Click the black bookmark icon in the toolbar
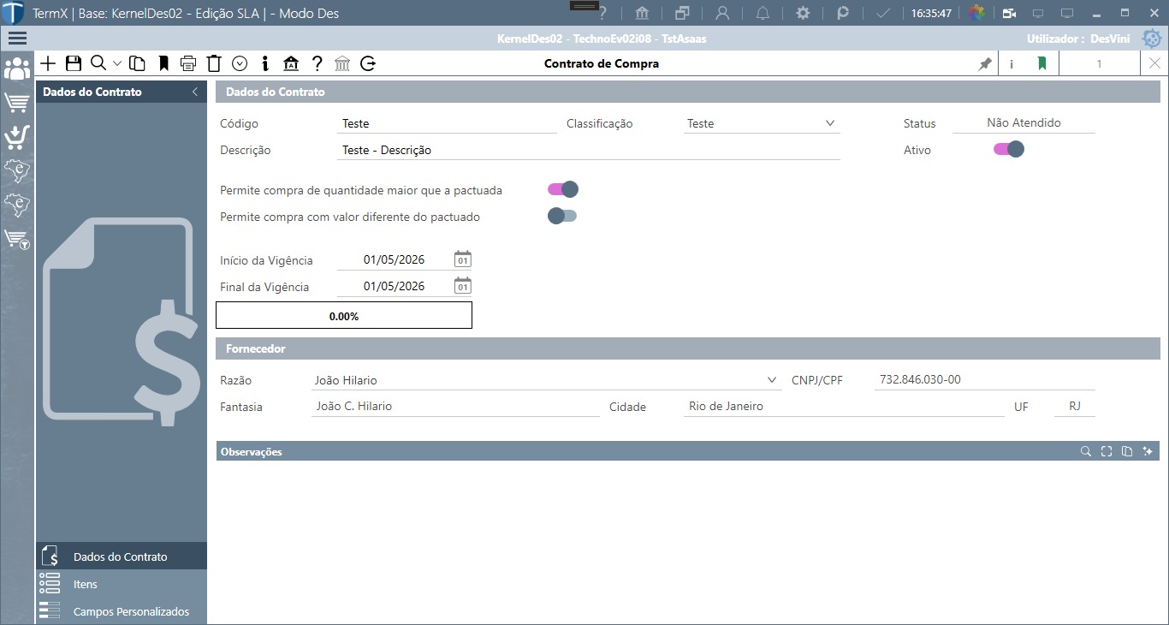This screenshot has width=1169, height=625. pos(163,63)
